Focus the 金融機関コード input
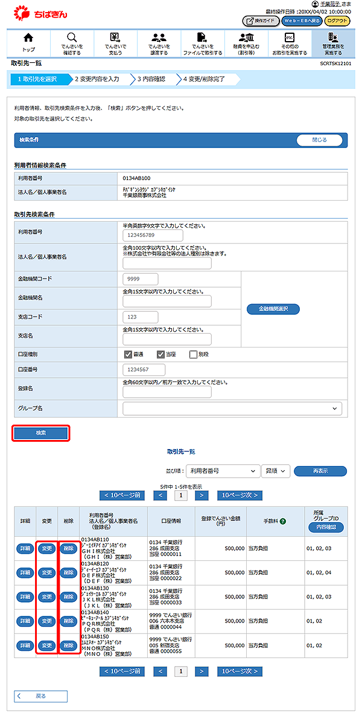The width and height of the screenshot is (362, 718). (x=141, y=279)
